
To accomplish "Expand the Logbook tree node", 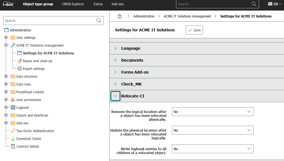I will (x=6, y=107).
